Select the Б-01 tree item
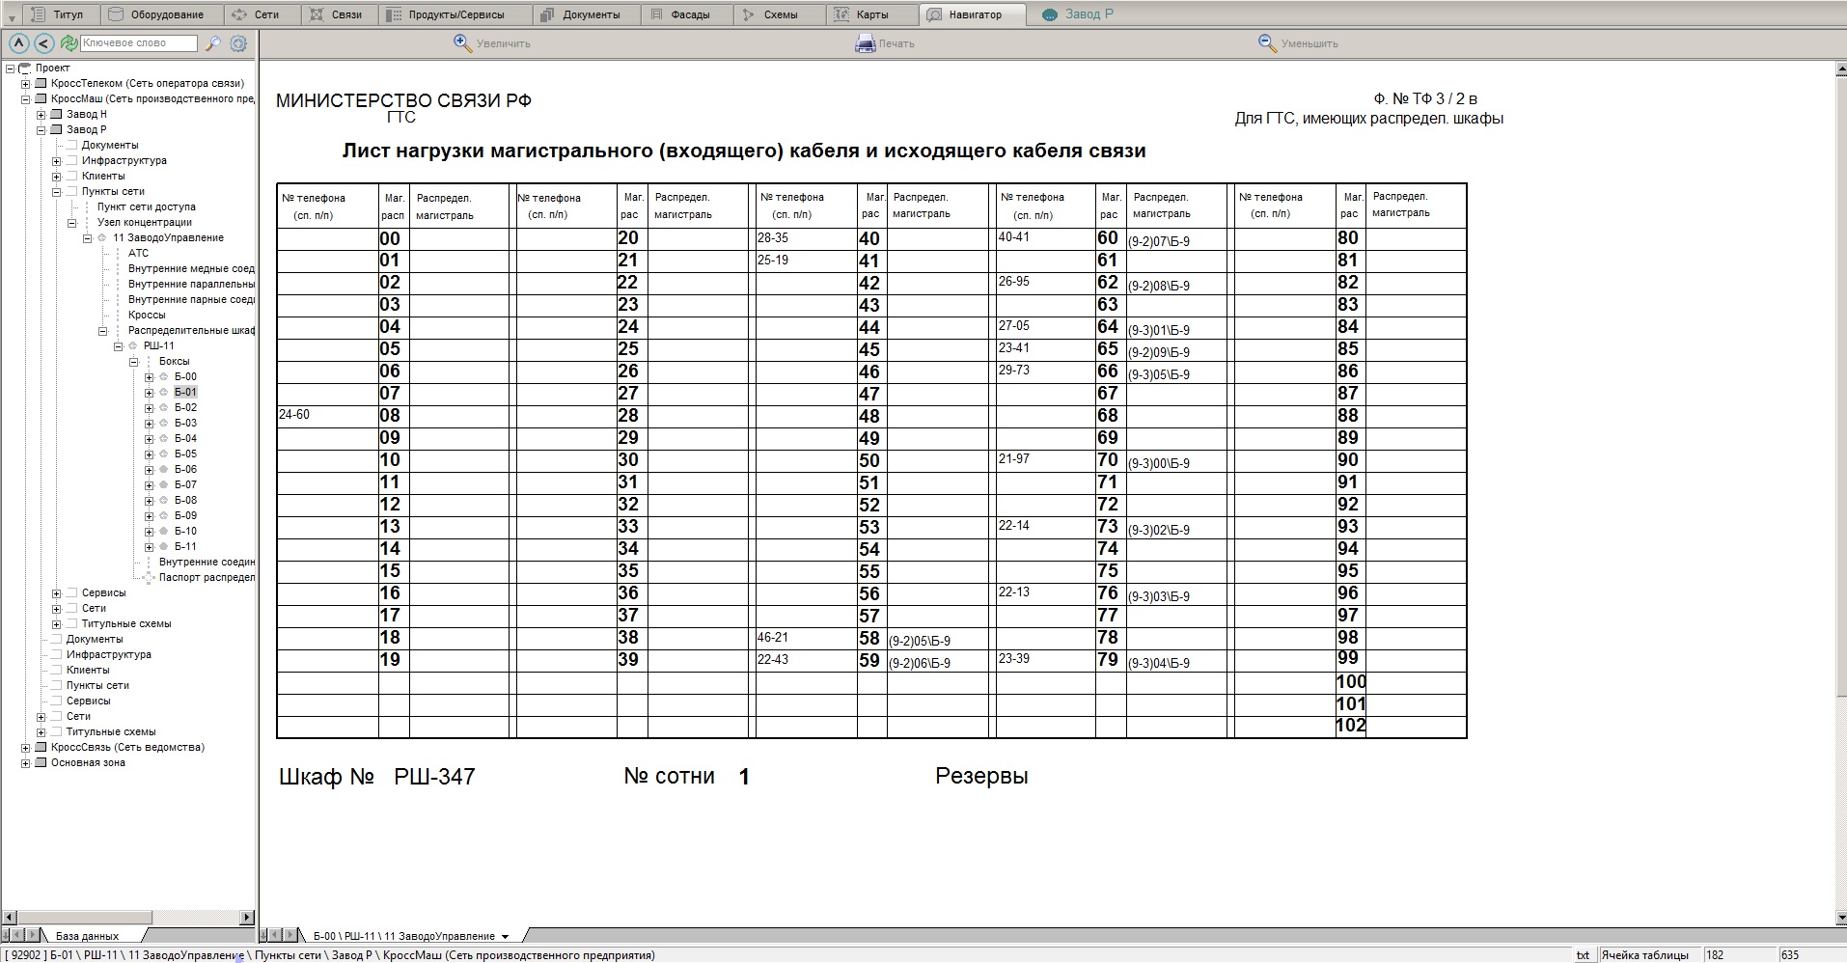This screenshot has height=963, width=1847. coord(185,393)
